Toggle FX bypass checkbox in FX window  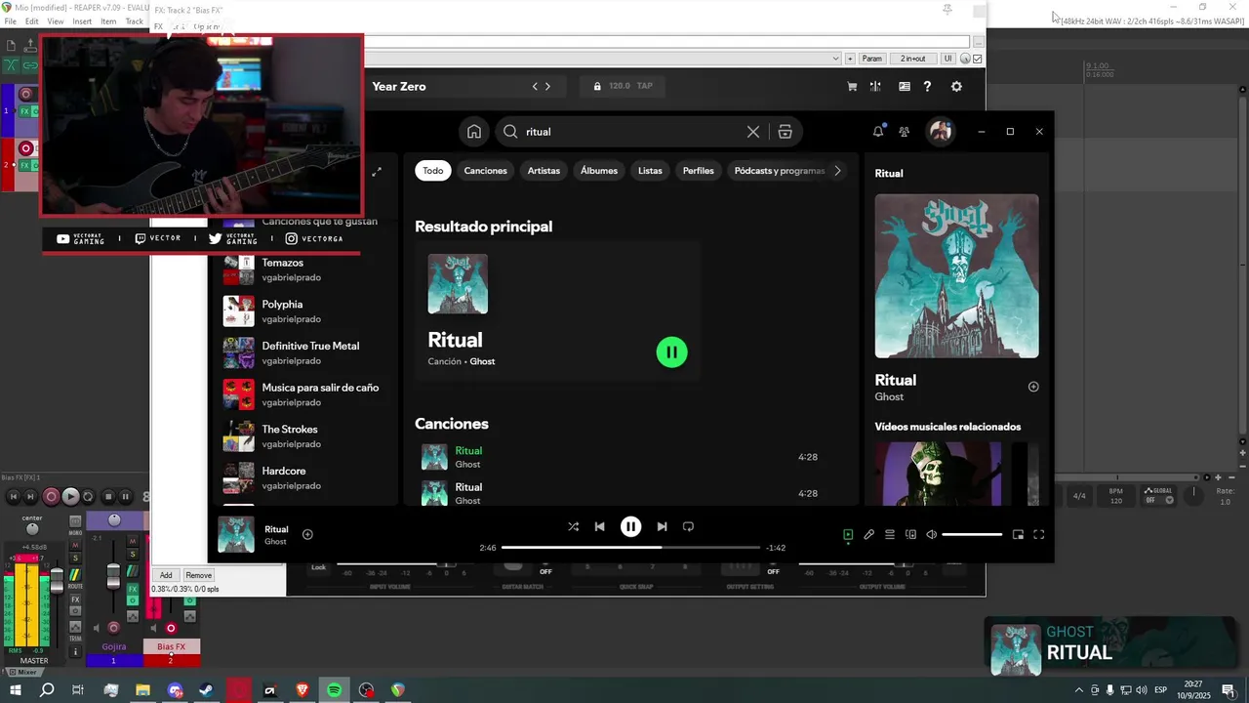[x=978, y=59]
